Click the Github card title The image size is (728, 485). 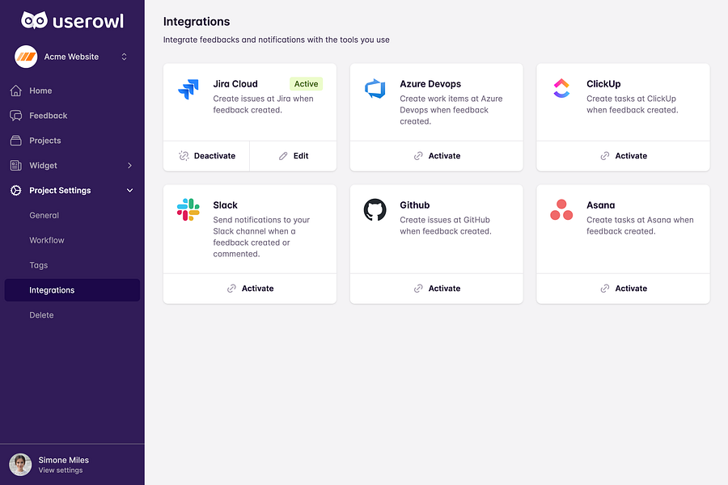(x=415, y=205)
